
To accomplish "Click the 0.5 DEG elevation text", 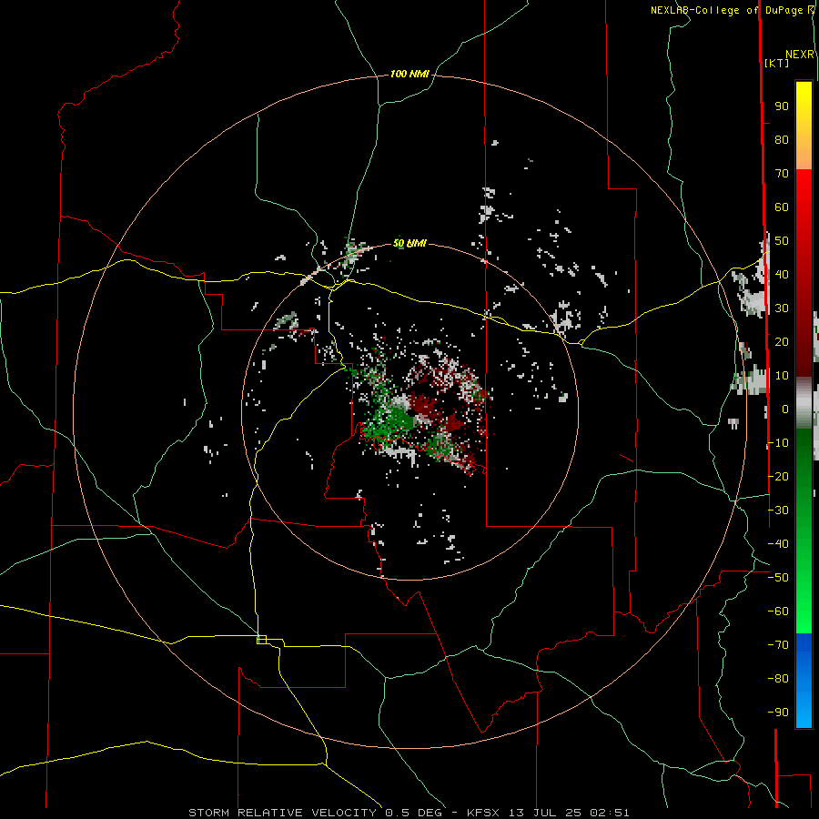I will coord(413,813).
